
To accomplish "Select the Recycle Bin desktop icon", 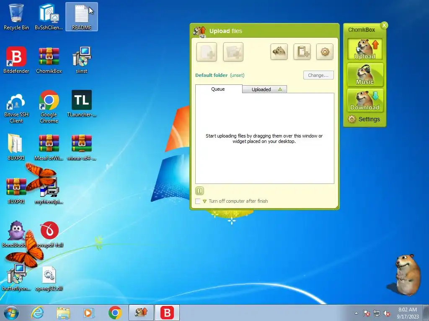I will [x=16, y=16].
